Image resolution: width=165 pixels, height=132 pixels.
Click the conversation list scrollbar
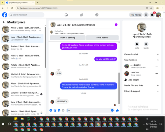tap(45, 47)
